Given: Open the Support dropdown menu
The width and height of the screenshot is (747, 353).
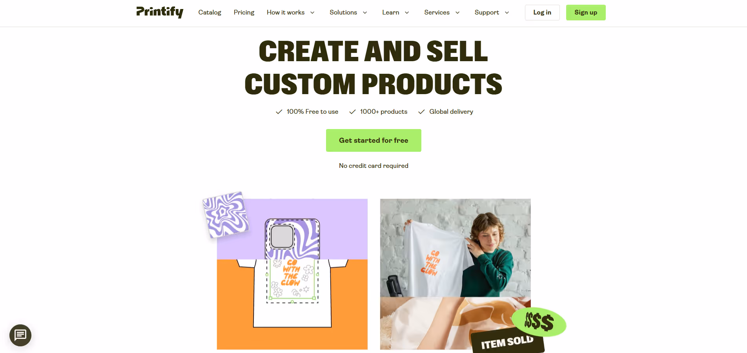Looking at the screenshot, I should point(492,13).
